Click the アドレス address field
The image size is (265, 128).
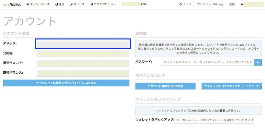click(83, 44)
